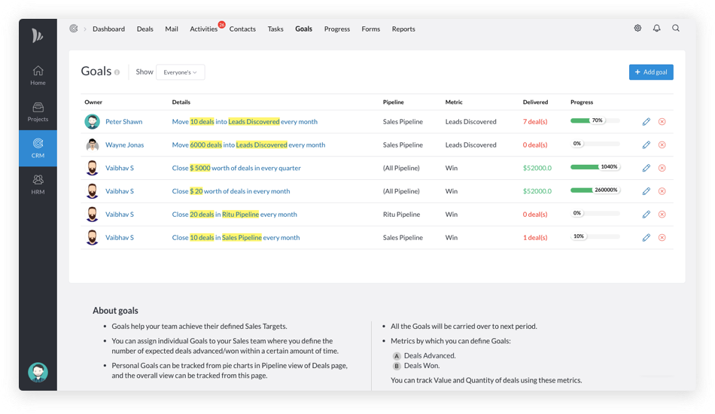This screenshot has width=715, height=414.
Task: Click the 'About goals' heading
Action: pos(115,310)
